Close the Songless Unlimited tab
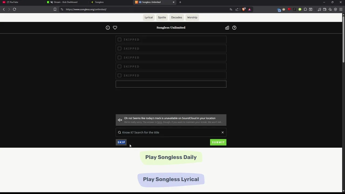 click(174, 2)
